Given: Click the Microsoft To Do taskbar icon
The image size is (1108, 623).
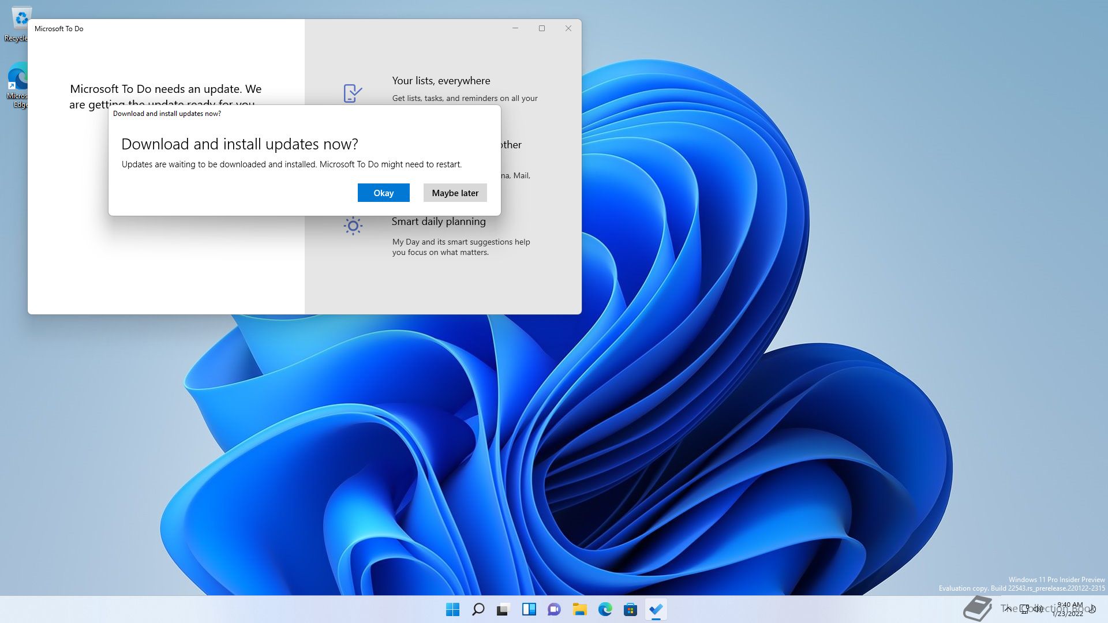Looking at the screenshot, I should [x=656, y=609].
